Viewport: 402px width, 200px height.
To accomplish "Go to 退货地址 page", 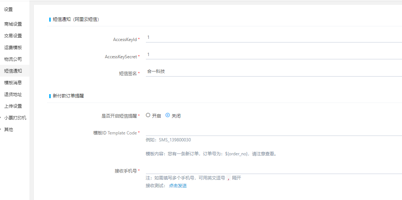I will click(x=13, y=95).
